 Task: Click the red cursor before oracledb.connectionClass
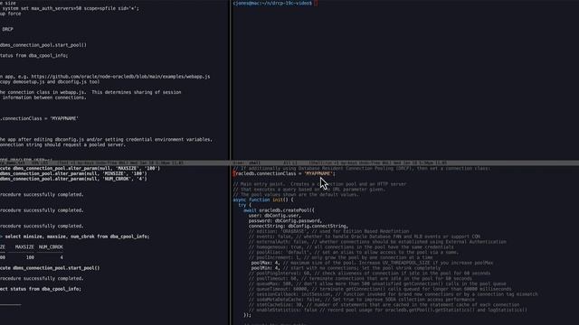[x=234, y=173]
